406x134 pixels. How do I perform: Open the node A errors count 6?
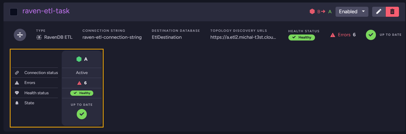82,83
